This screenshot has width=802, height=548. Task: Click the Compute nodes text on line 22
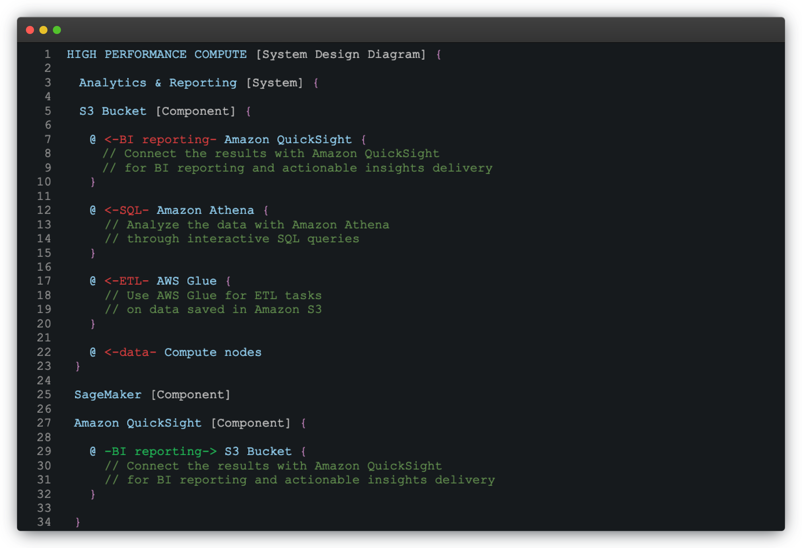(212, 352)
